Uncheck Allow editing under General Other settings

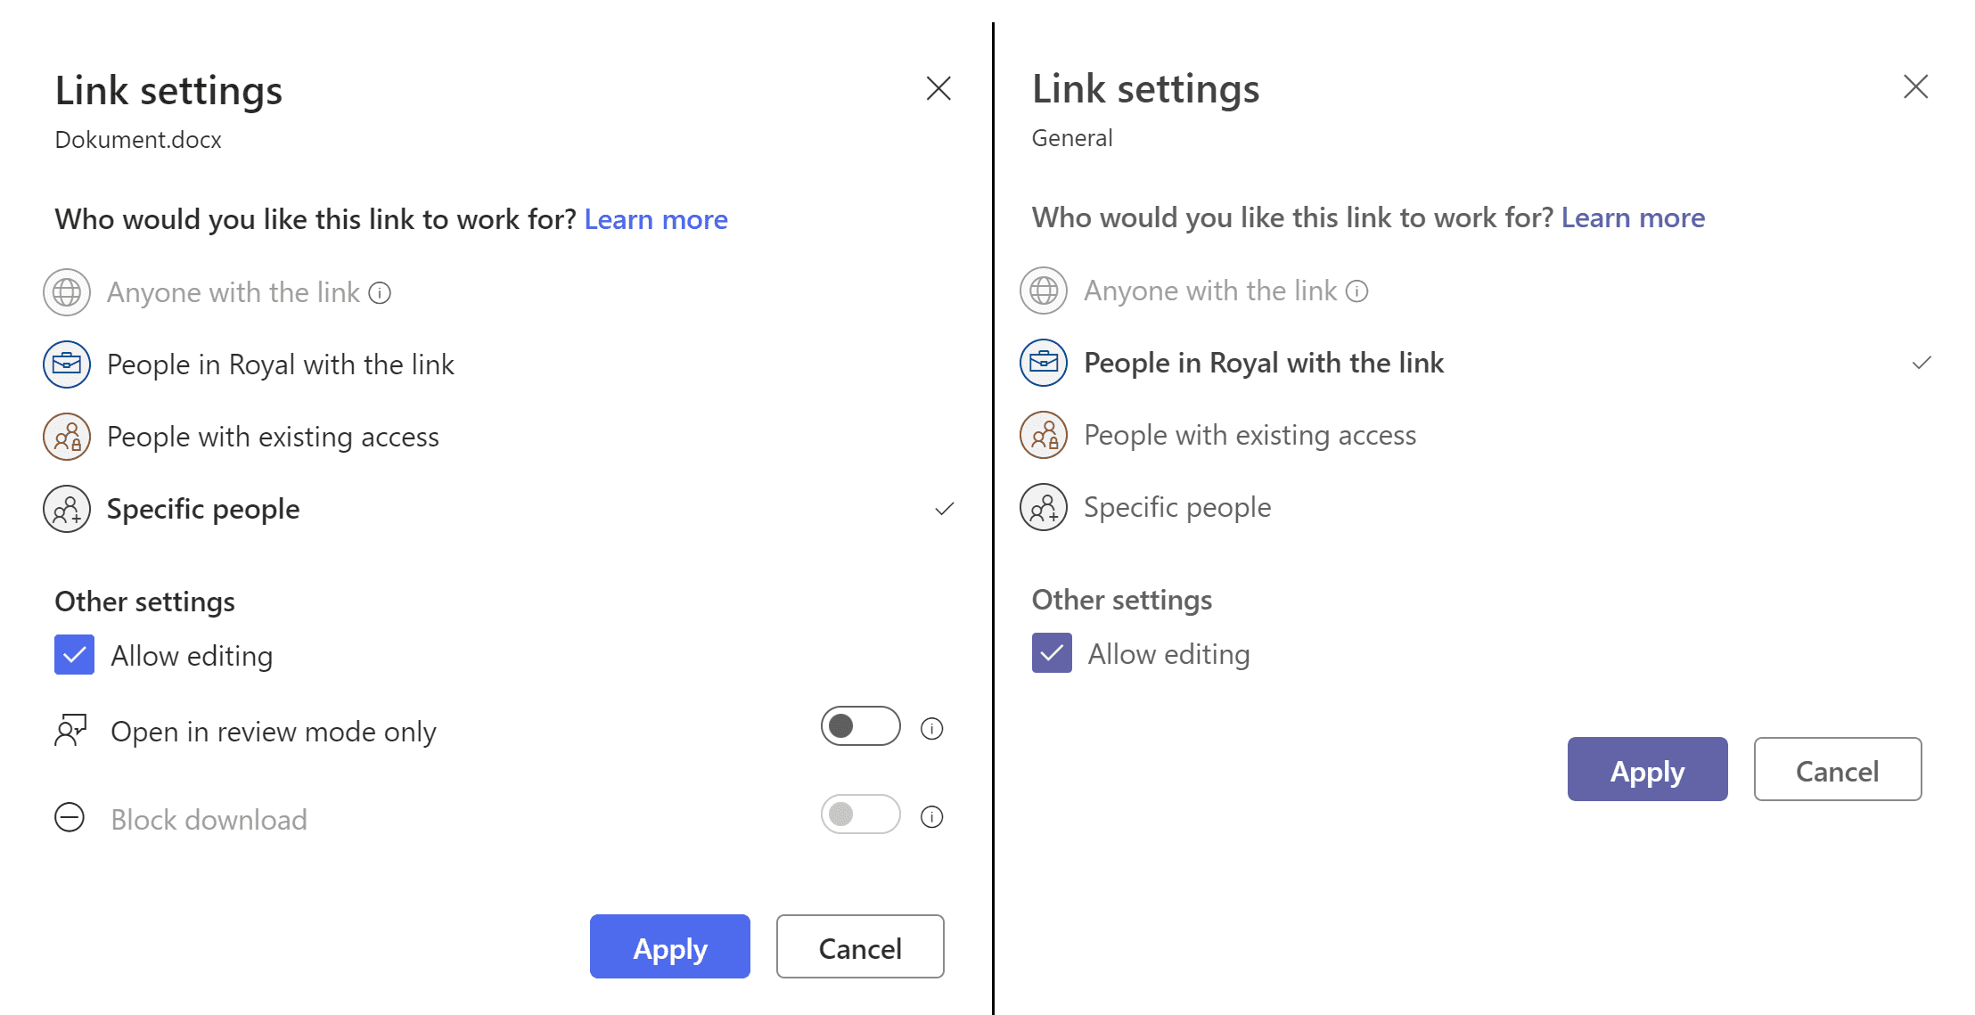(1052, 653)
